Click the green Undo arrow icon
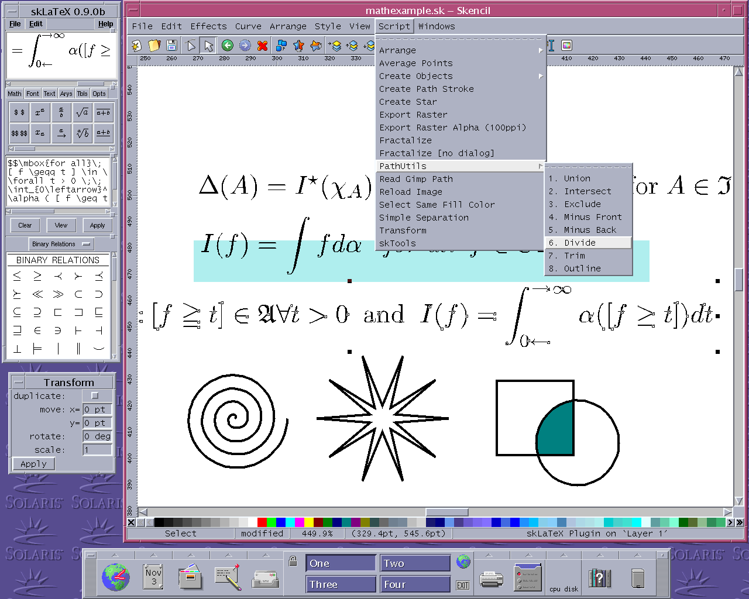This screenshot has height=599, width=749. point(228,46)
